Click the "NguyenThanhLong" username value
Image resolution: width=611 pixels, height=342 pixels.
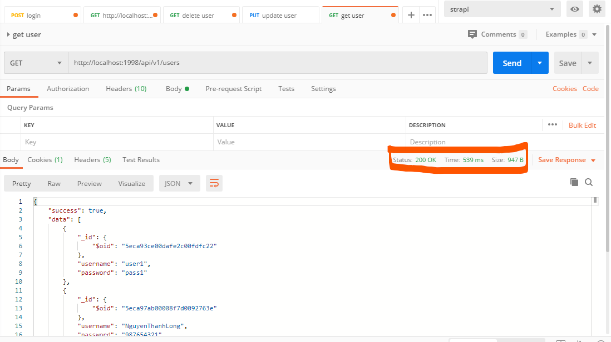[154, 326]
